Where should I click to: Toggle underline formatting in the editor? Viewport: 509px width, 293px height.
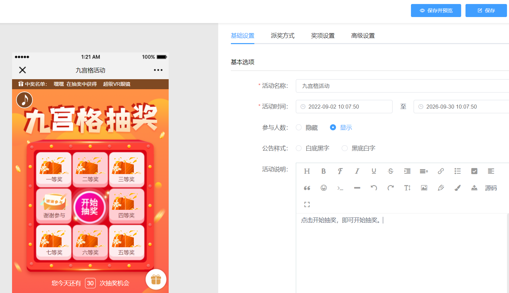tap(374, 171)
